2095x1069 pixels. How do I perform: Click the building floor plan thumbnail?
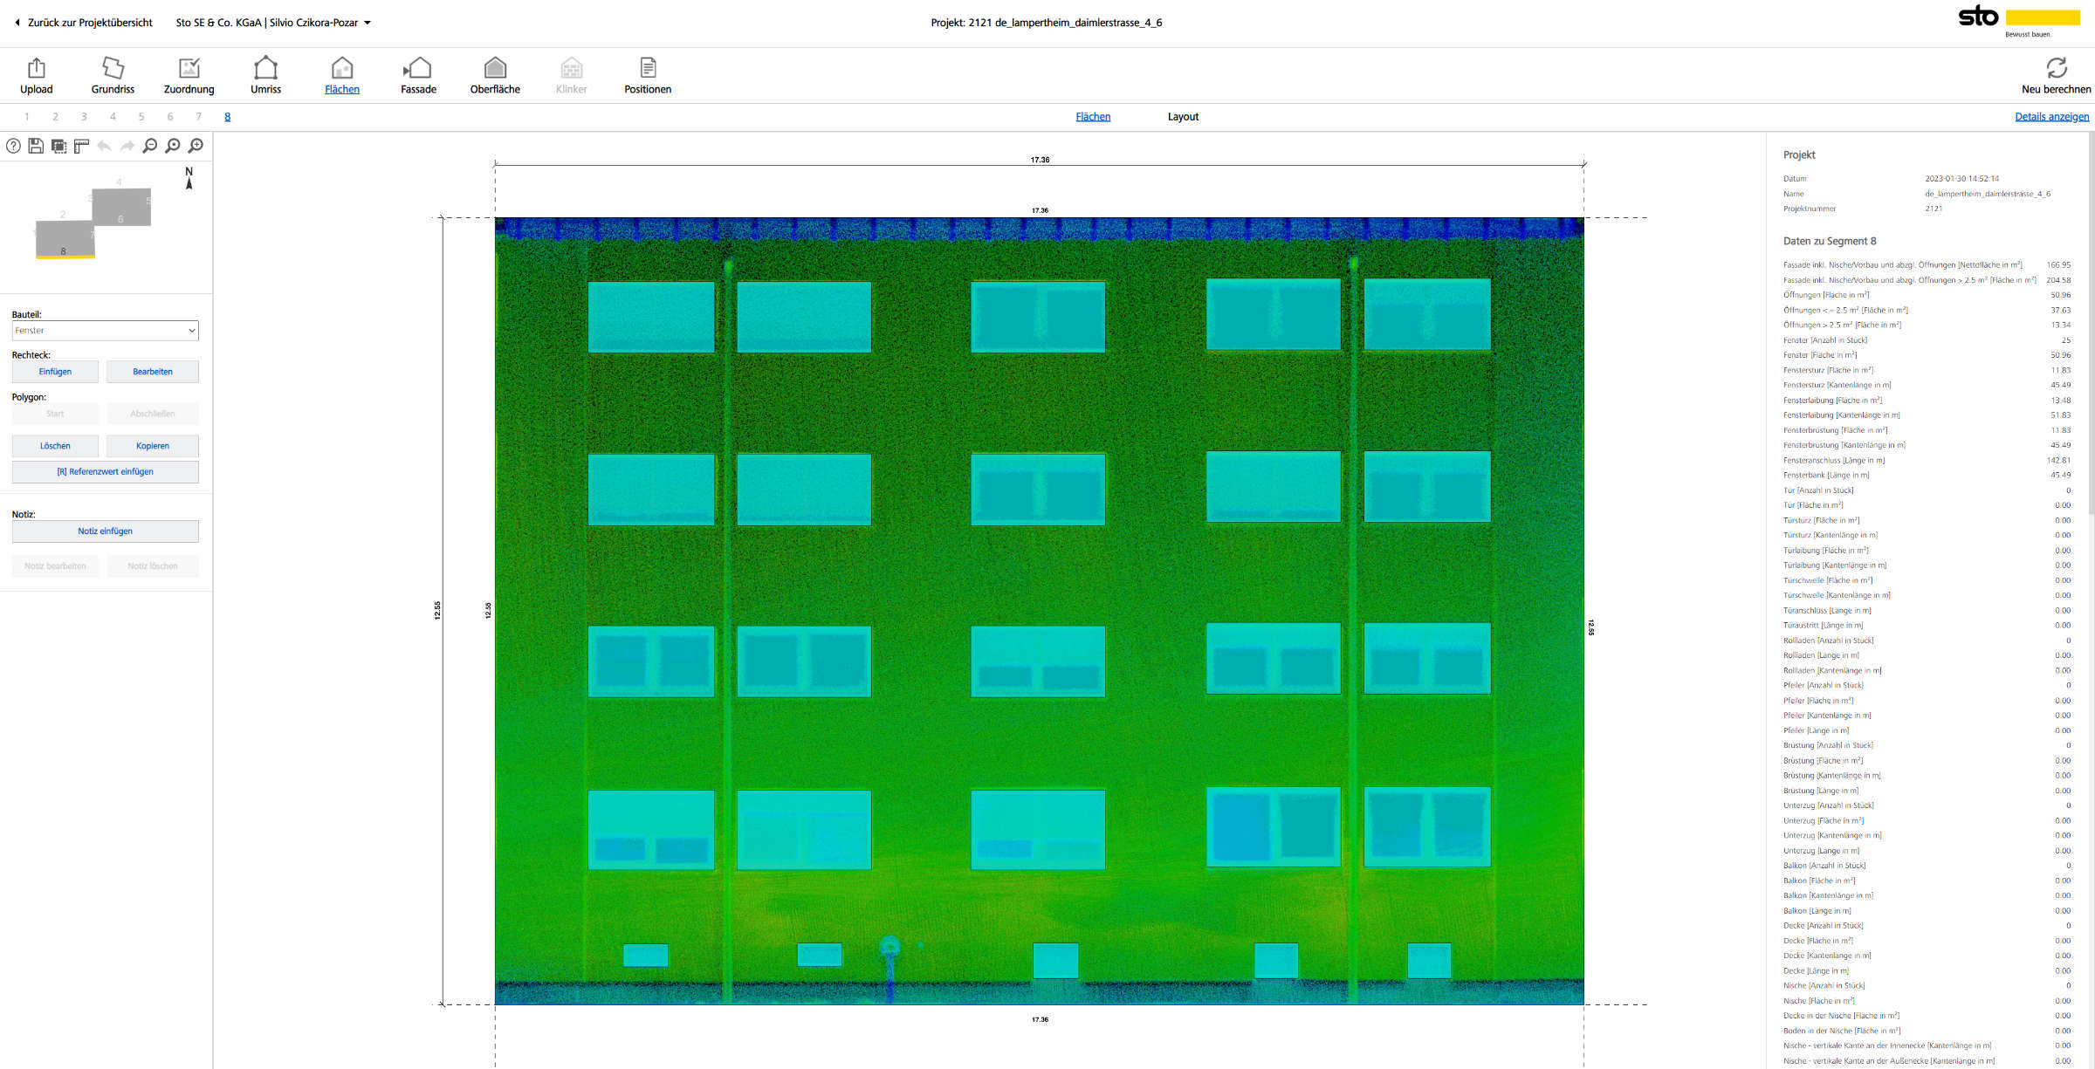click(93, 223)
